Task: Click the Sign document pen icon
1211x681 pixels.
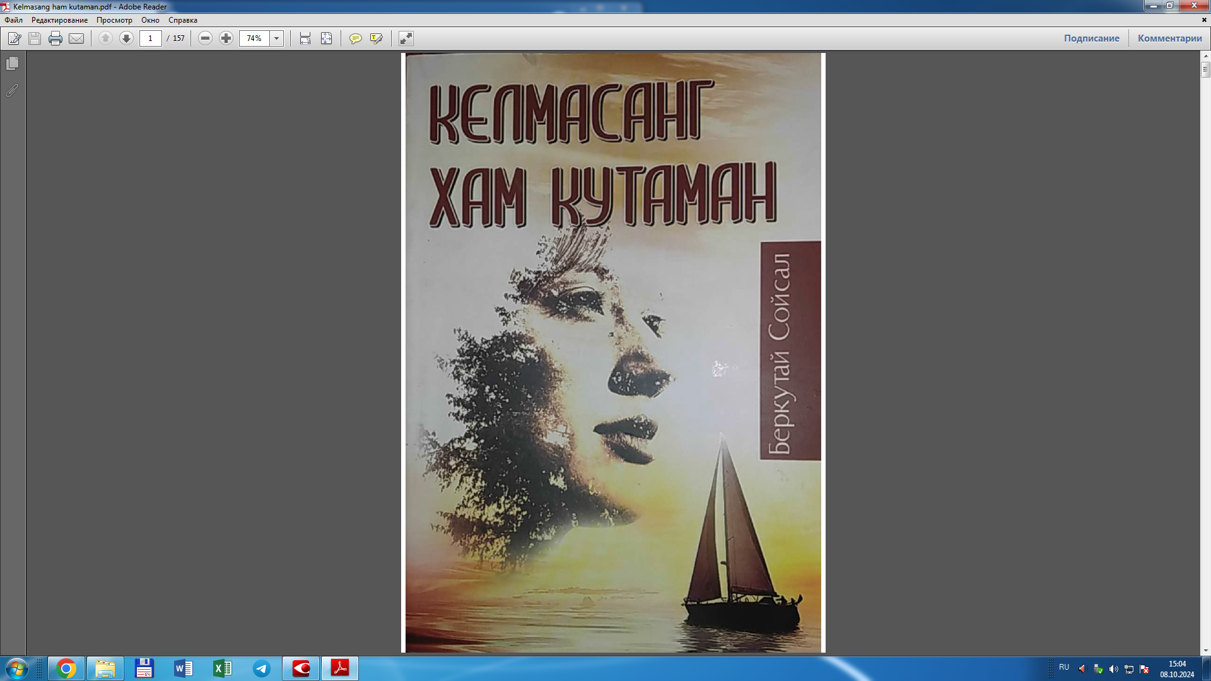Action: pyautogui.click(x=14, y=38)
